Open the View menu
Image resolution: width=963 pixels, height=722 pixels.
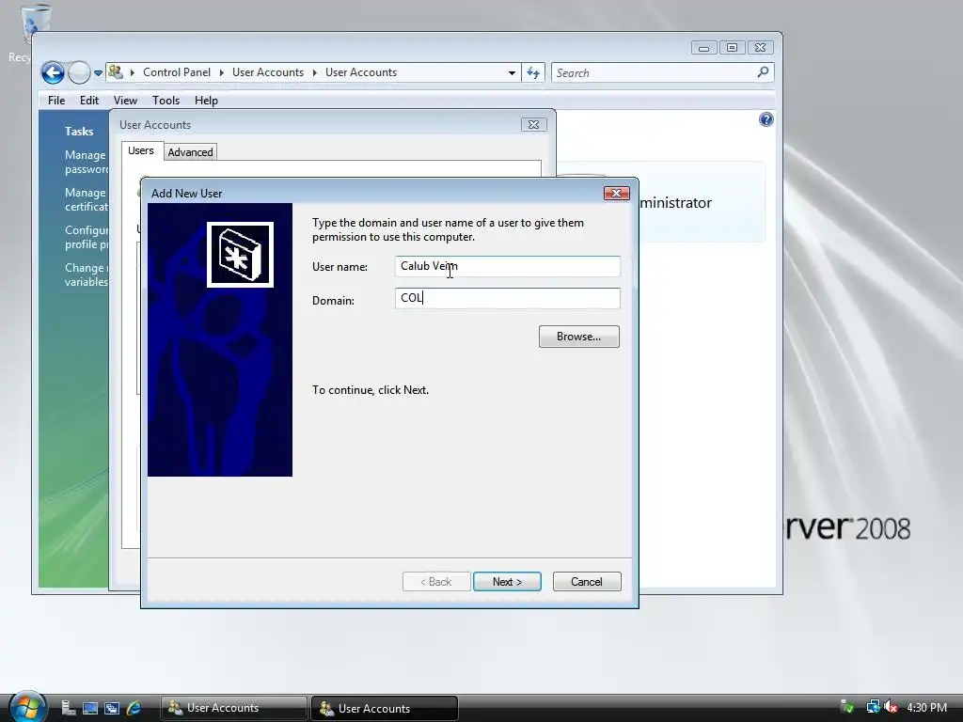click(125, 100)
